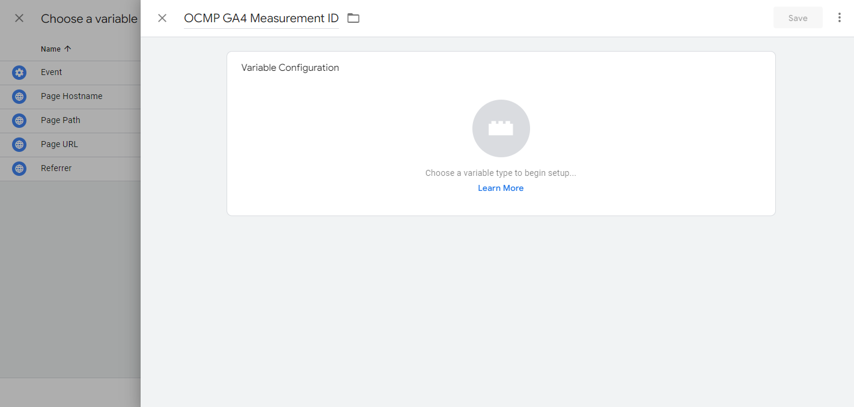Click the Choose a variable title

90,19
